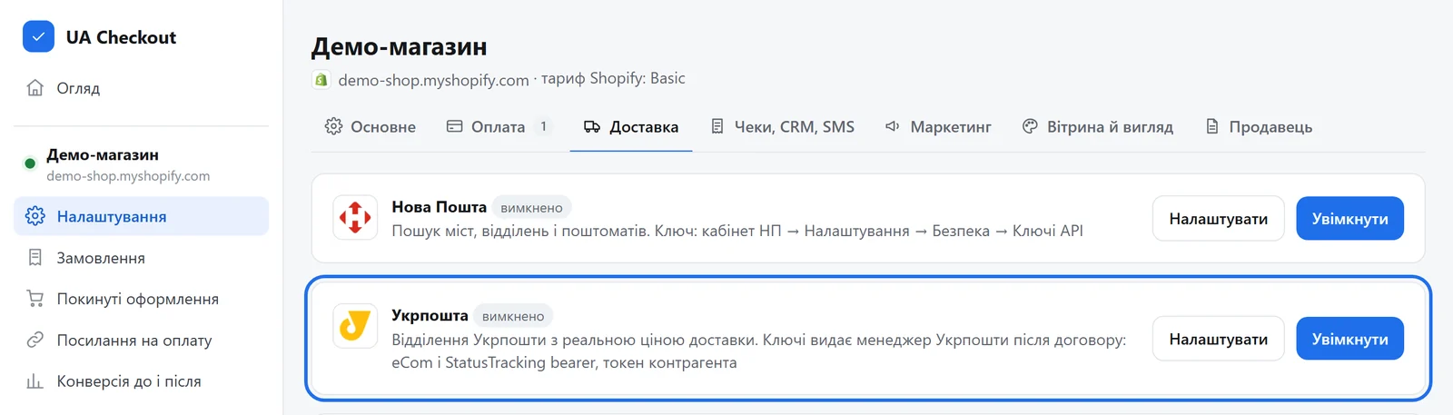
Task: Open the Вітрина й вигляд tab
Action: tap(1097, 127)
